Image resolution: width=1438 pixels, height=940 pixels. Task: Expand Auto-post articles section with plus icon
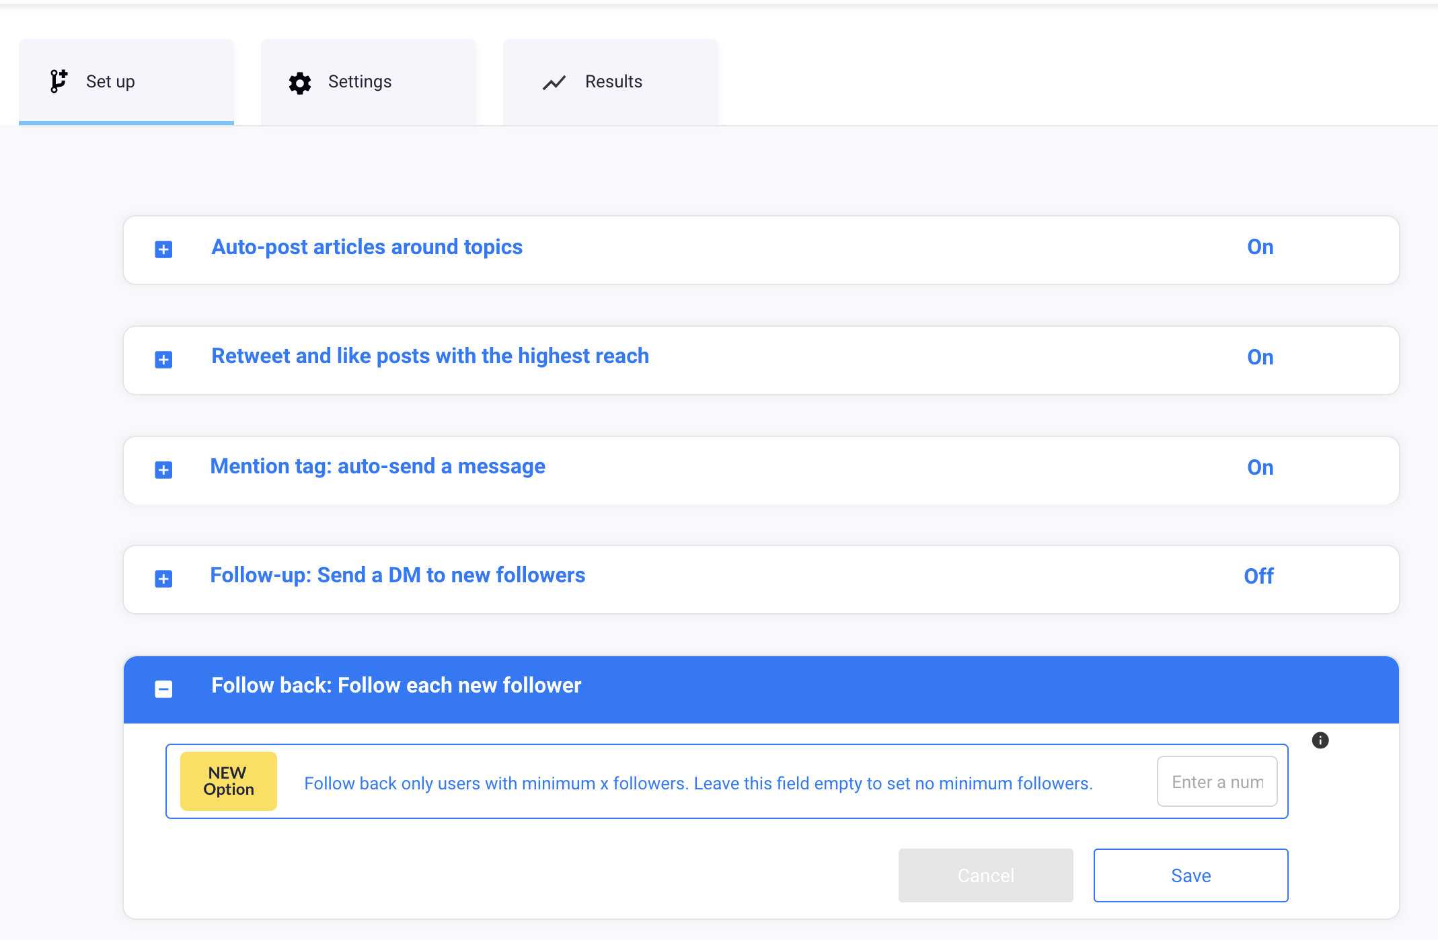[x=163, y=249]
